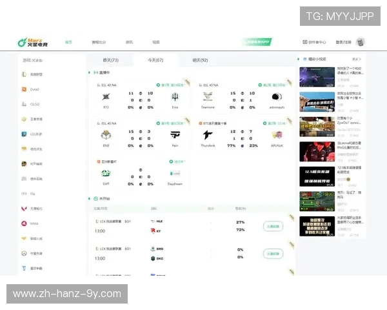Click the BTS series label on the Thunder A card
This screenshot has height=310, width=387.
(x=215, y=123)
